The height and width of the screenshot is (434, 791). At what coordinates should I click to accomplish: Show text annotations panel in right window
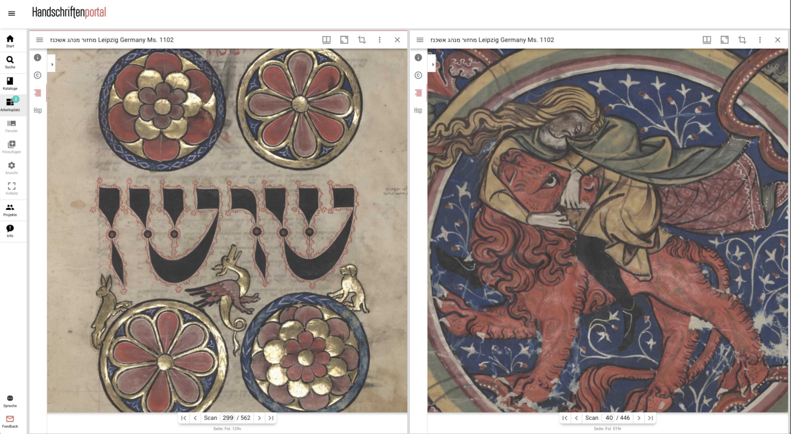pos(418,93)
